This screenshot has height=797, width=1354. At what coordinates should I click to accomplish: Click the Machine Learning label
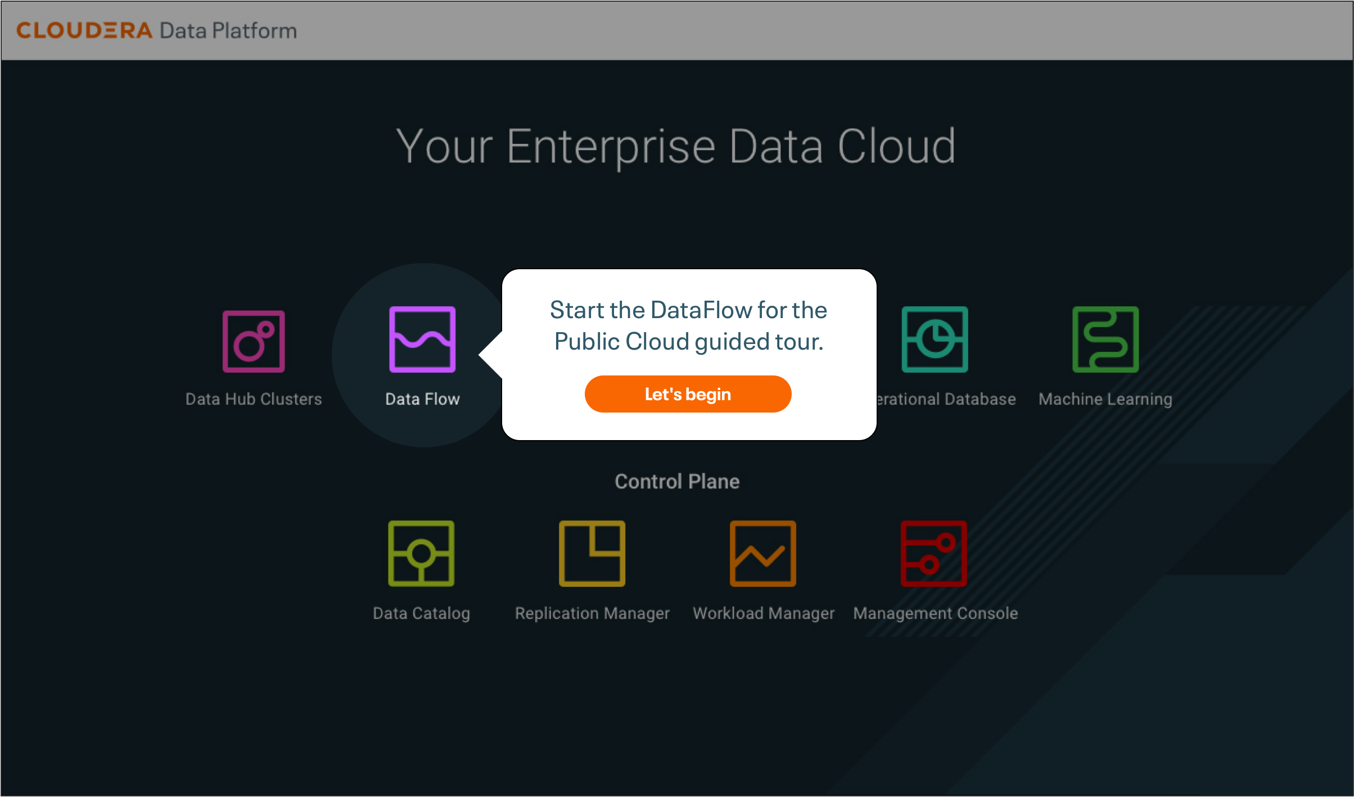[x=1105, y=399]
